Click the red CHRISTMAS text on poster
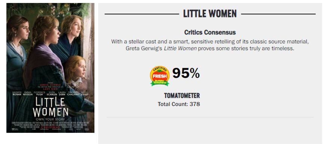 coord(50,127)
